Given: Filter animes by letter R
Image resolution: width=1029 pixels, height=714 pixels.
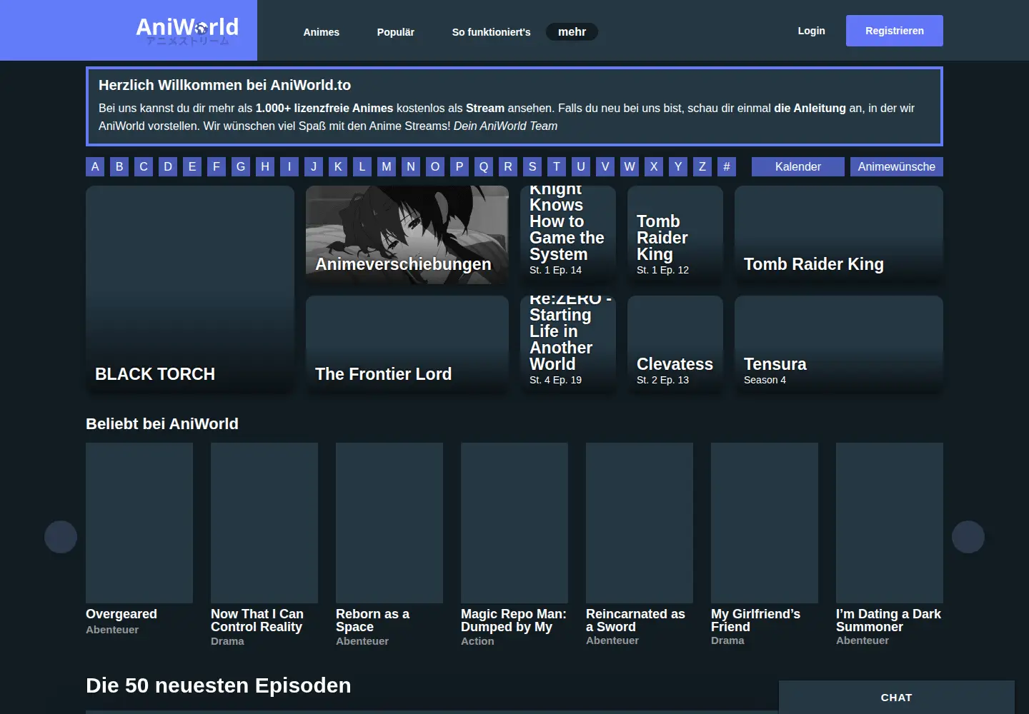Looking at the screenshot, I should (x=508, y=166).
